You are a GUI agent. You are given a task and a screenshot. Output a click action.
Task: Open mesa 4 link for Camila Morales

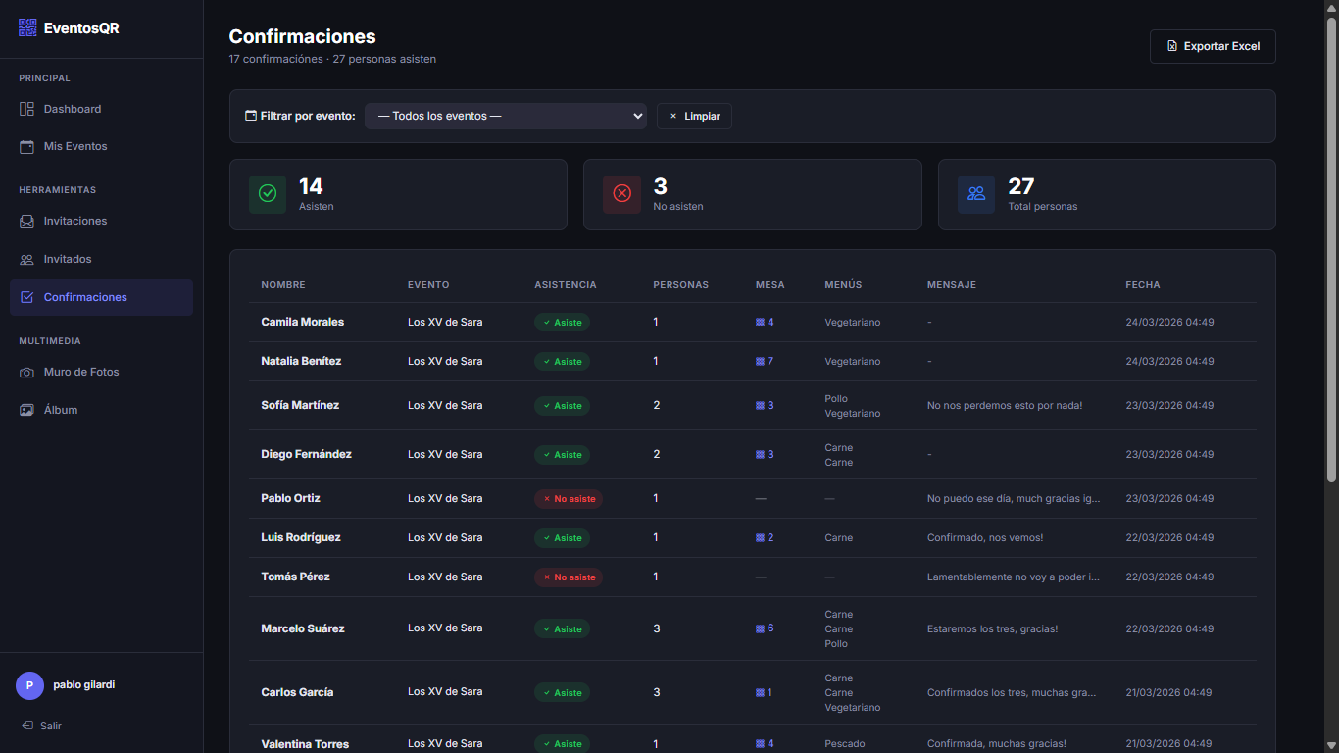(x=765, y=322)
